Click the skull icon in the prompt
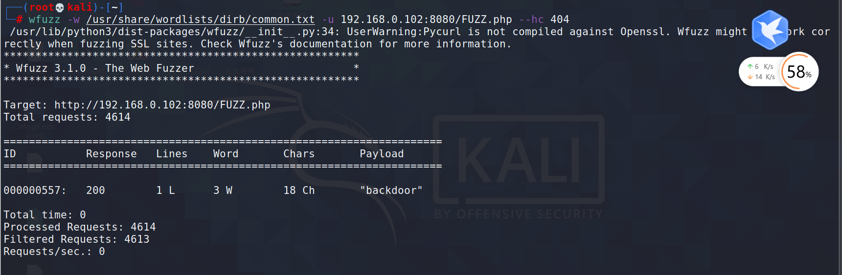 pyautogui.click(x=60, y=7)
